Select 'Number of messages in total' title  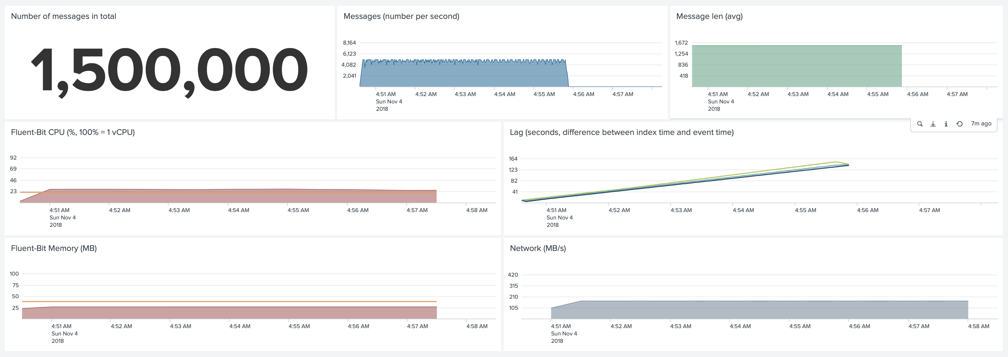(63, 16)
